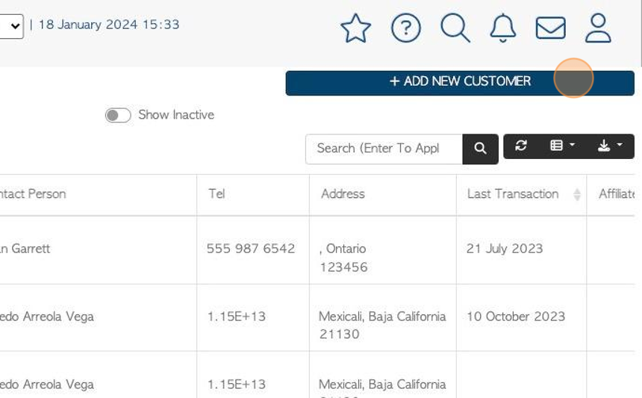Open favorites via the star icon
Image resolution: width=642 pixels, height=398 pixels.
[x=356, y=28]
